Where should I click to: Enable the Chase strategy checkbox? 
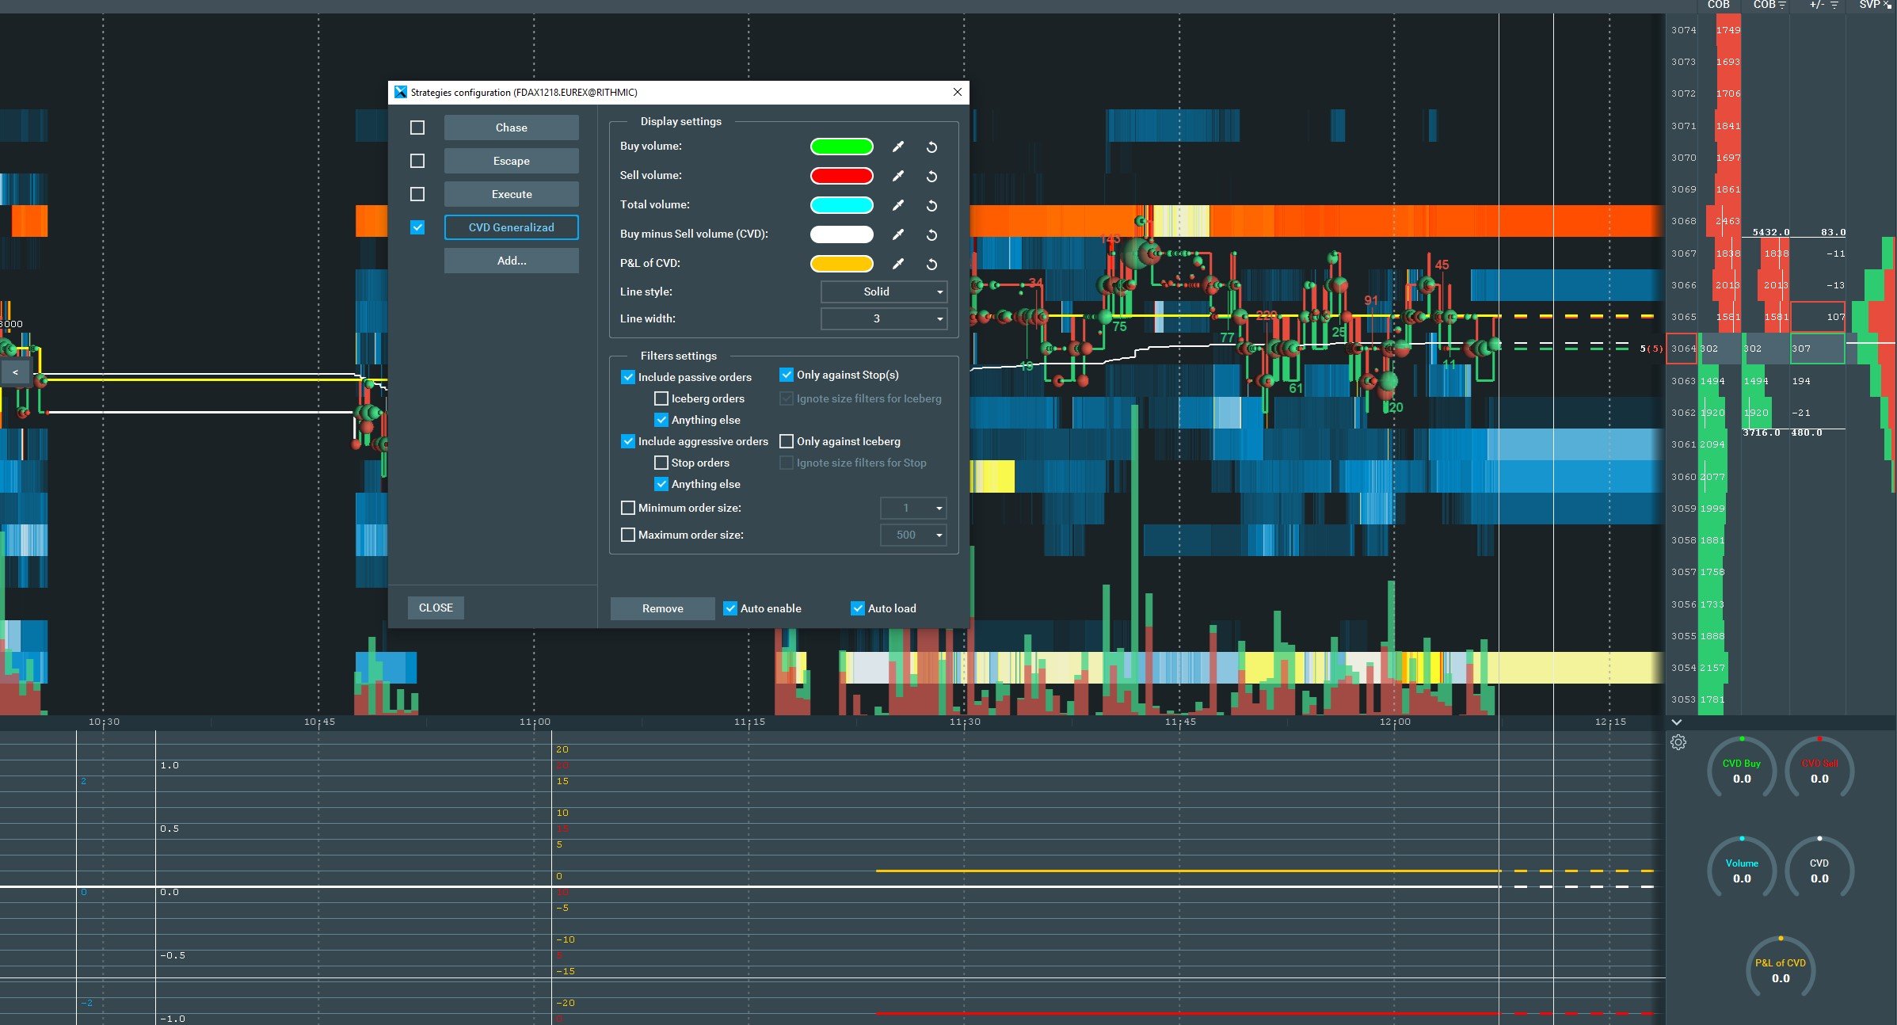point(417,128)
